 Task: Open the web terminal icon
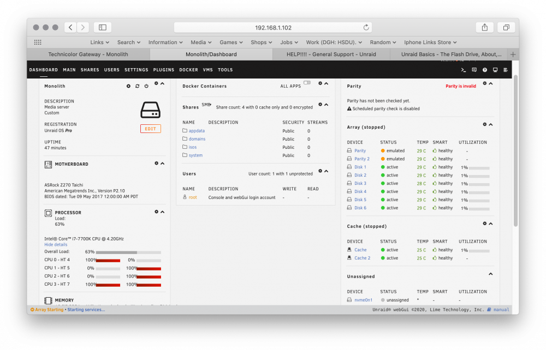coord(464,70)
